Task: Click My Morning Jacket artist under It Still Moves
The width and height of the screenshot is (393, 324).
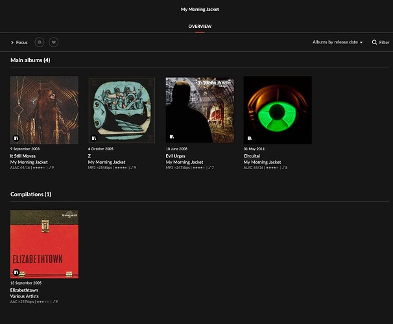Action: click(x=29, y=162)
